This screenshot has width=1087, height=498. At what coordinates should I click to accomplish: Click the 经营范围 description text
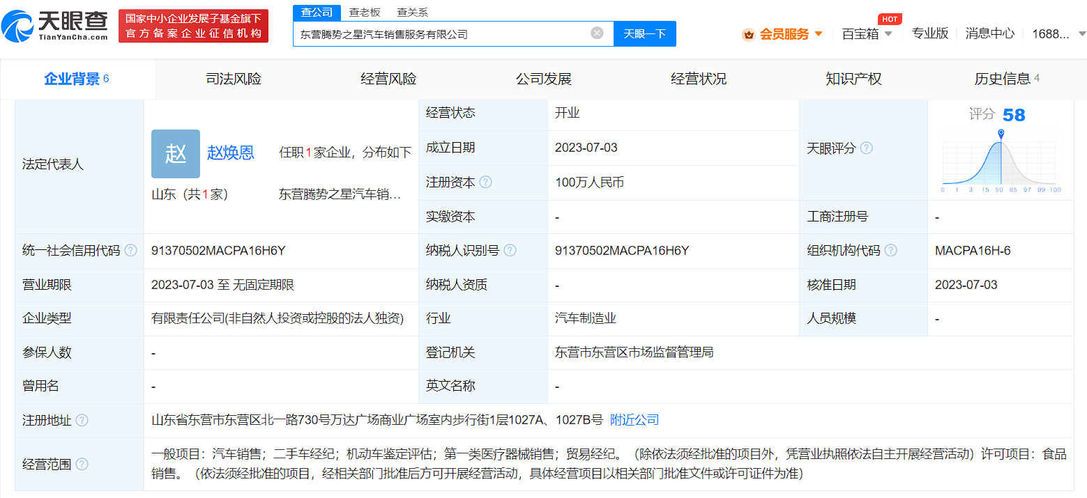(x=609, y=464)
